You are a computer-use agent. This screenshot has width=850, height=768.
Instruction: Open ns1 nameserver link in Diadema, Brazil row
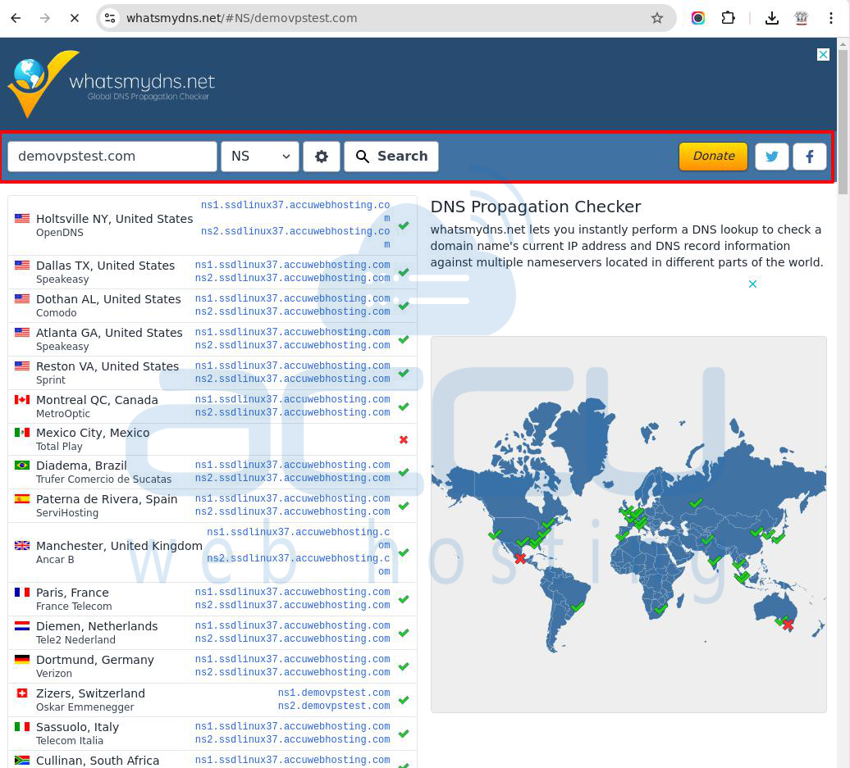pyautogui.click(x=292, y=465)
